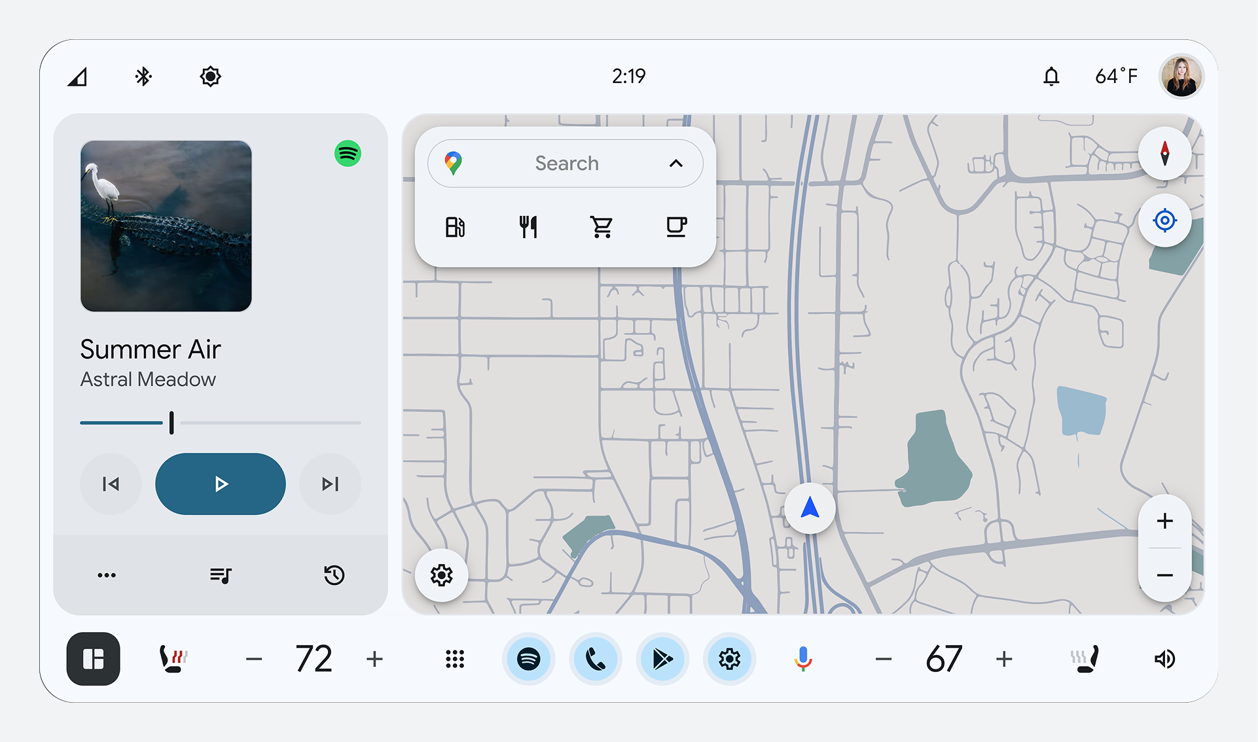This screenshot has height=742, width=1258.
Task: Search restaurants with the fork-and-knife icon
Action: click(x=528, y=227)
